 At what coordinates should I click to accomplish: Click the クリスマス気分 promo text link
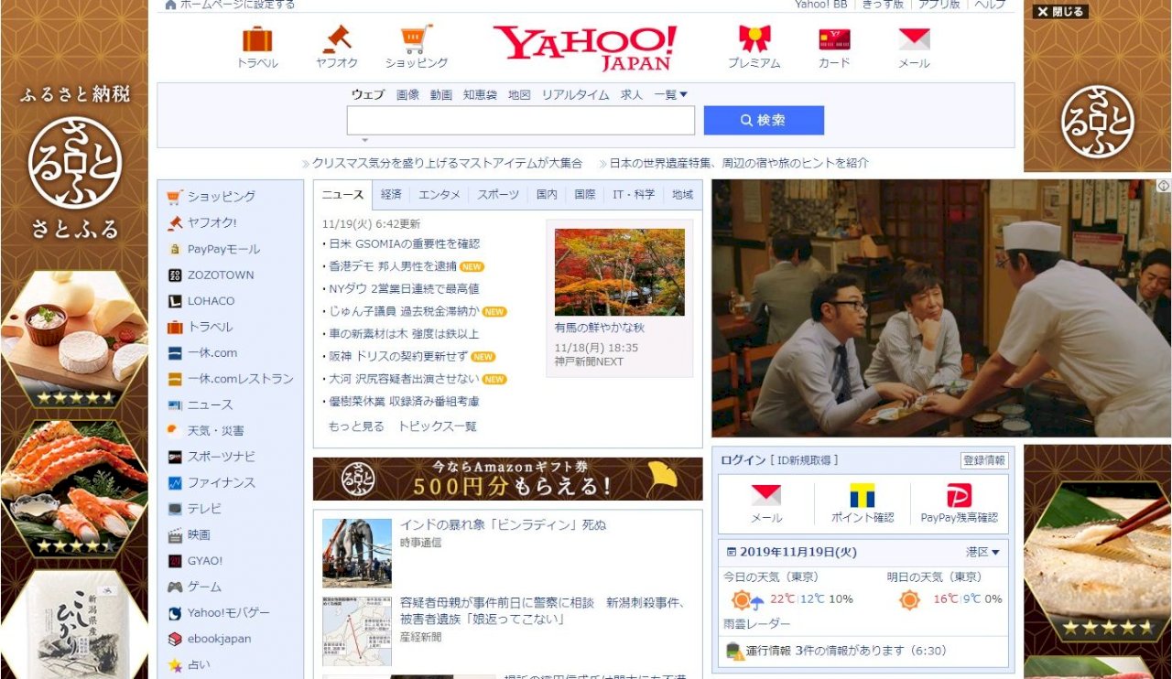click(x=447, y=163)
